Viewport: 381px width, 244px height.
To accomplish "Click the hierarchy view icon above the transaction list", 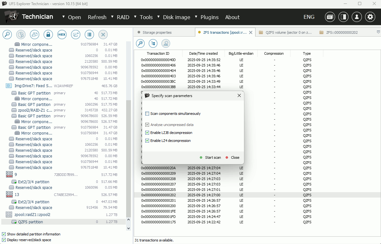I will pos(153,43).
